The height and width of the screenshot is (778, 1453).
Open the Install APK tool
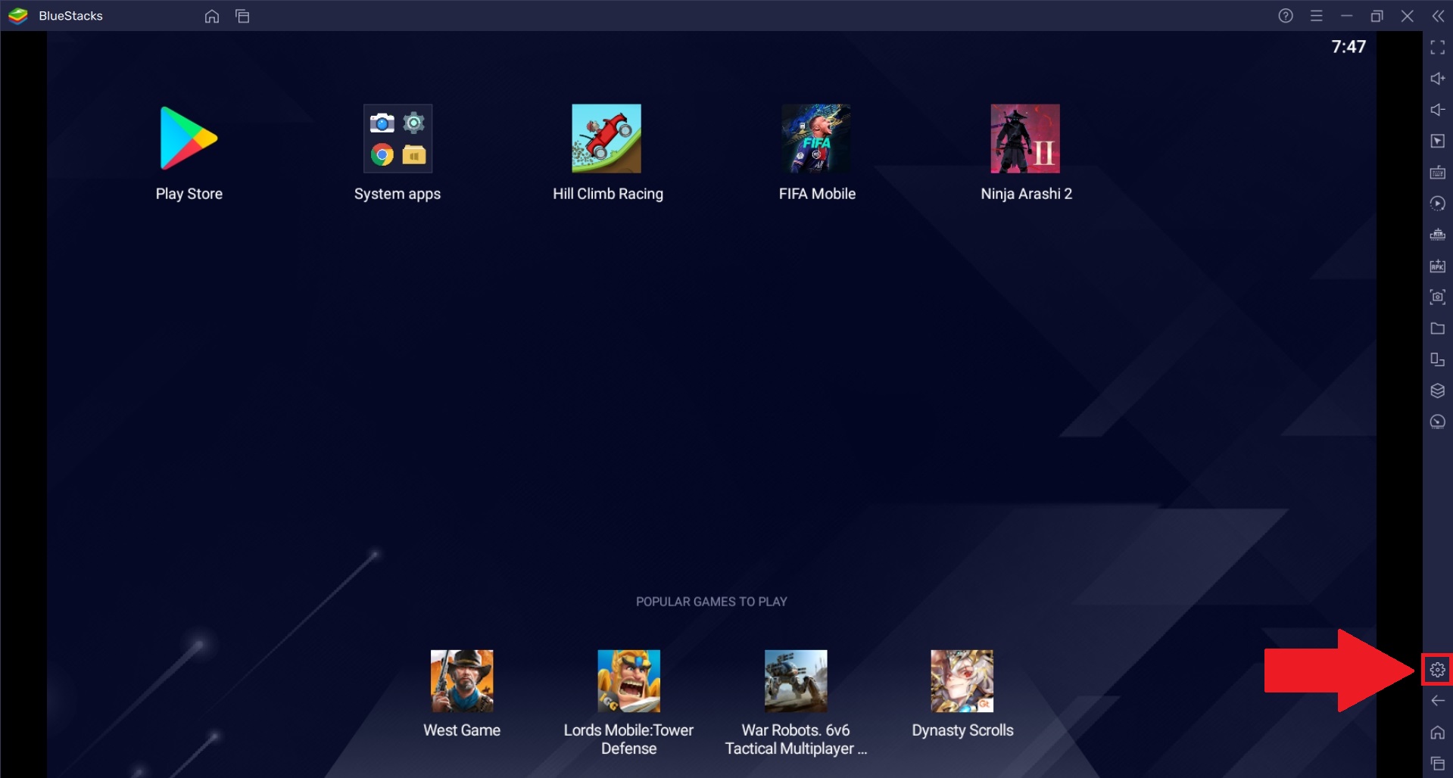(1436, 266)
